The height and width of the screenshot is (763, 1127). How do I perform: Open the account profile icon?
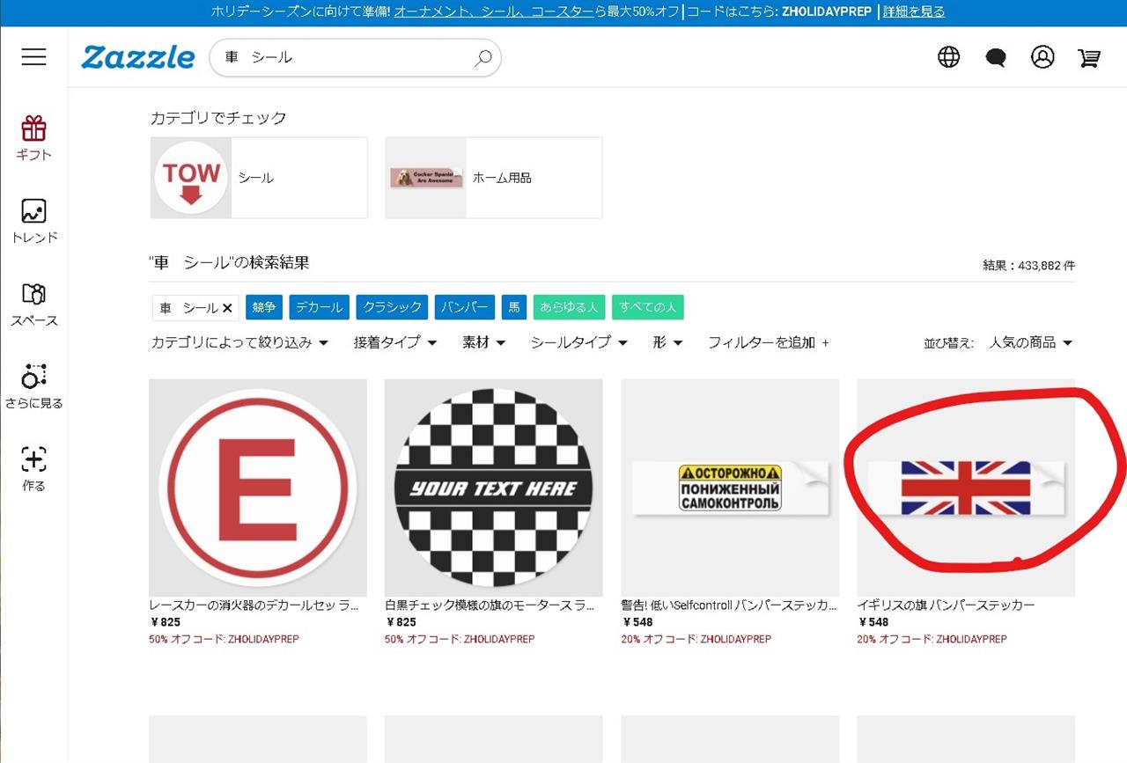point(1042,57)
